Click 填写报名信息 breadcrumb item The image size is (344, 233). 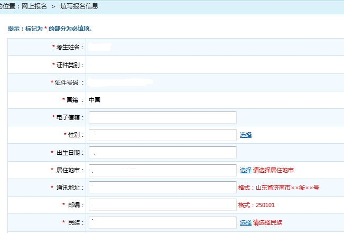78,6
